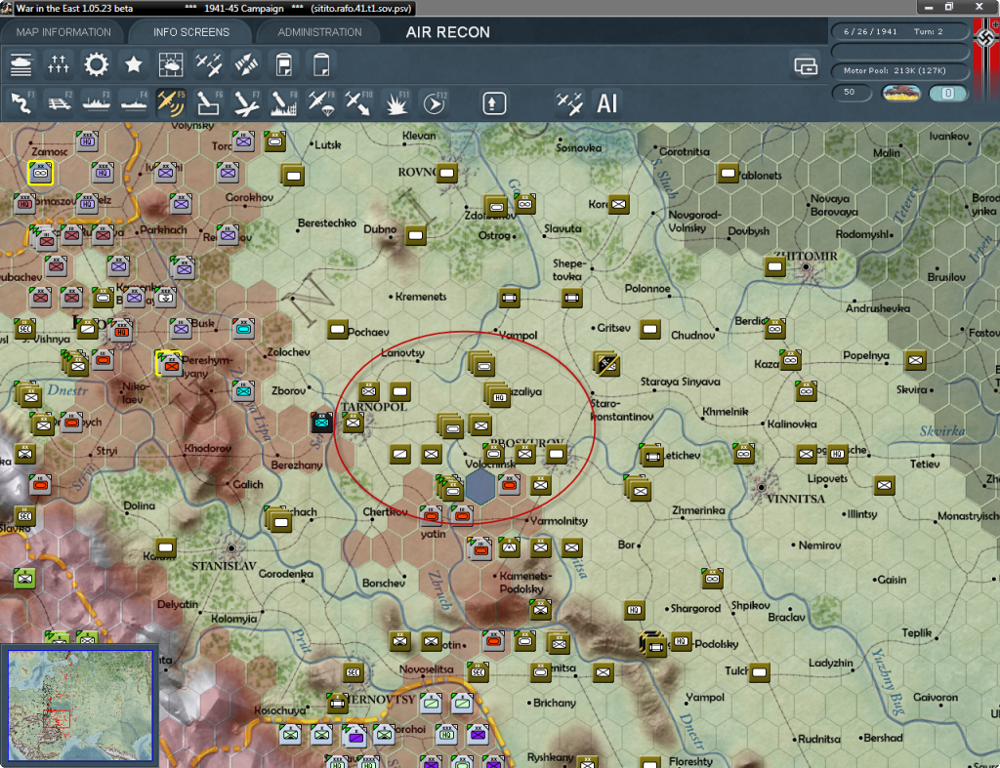Click the Berestechko town label
The width and height of the screenshot is (1000, 768).
coord(326,222)
